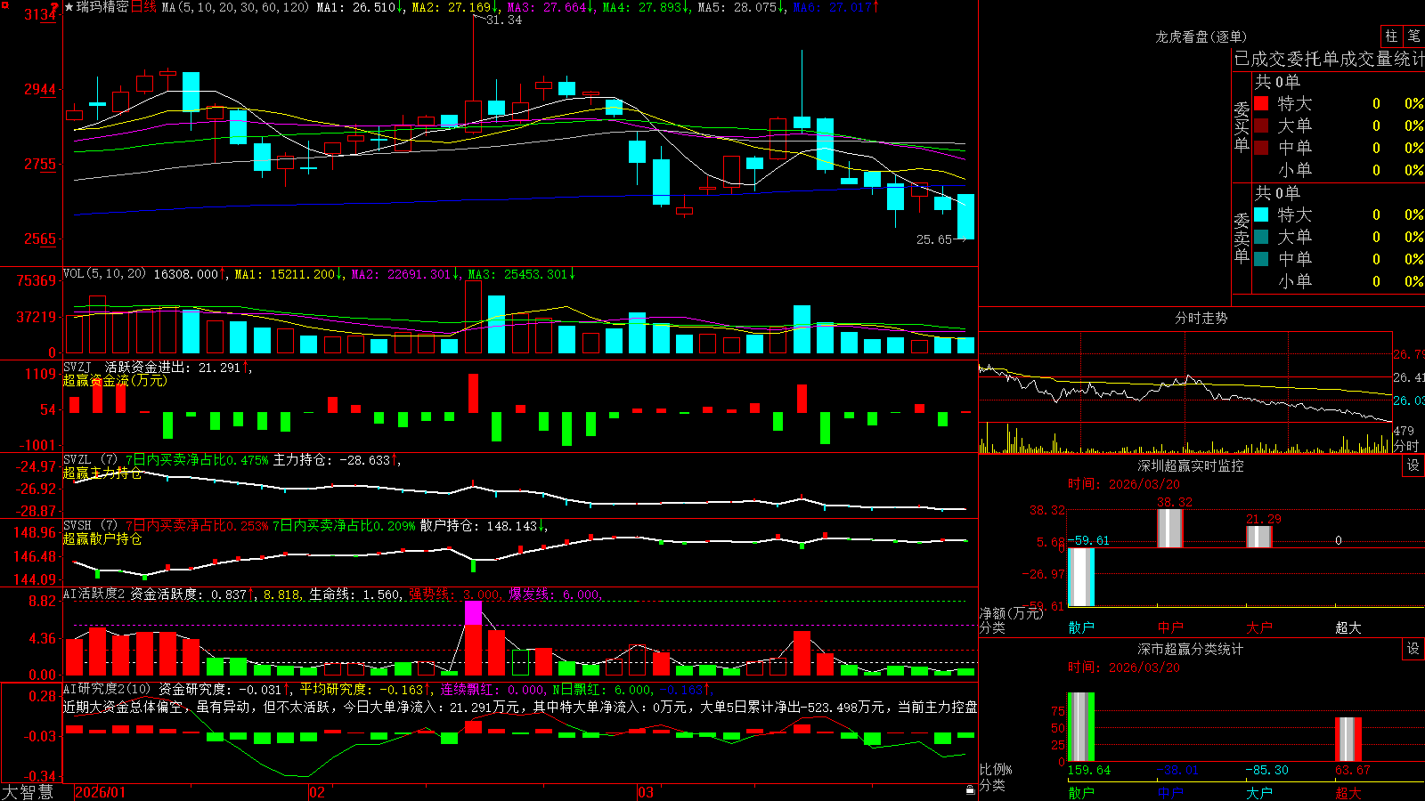Open the SVZJ indicator label
The height and width of the screenshot is (801, 1425).
pos(77,368)
